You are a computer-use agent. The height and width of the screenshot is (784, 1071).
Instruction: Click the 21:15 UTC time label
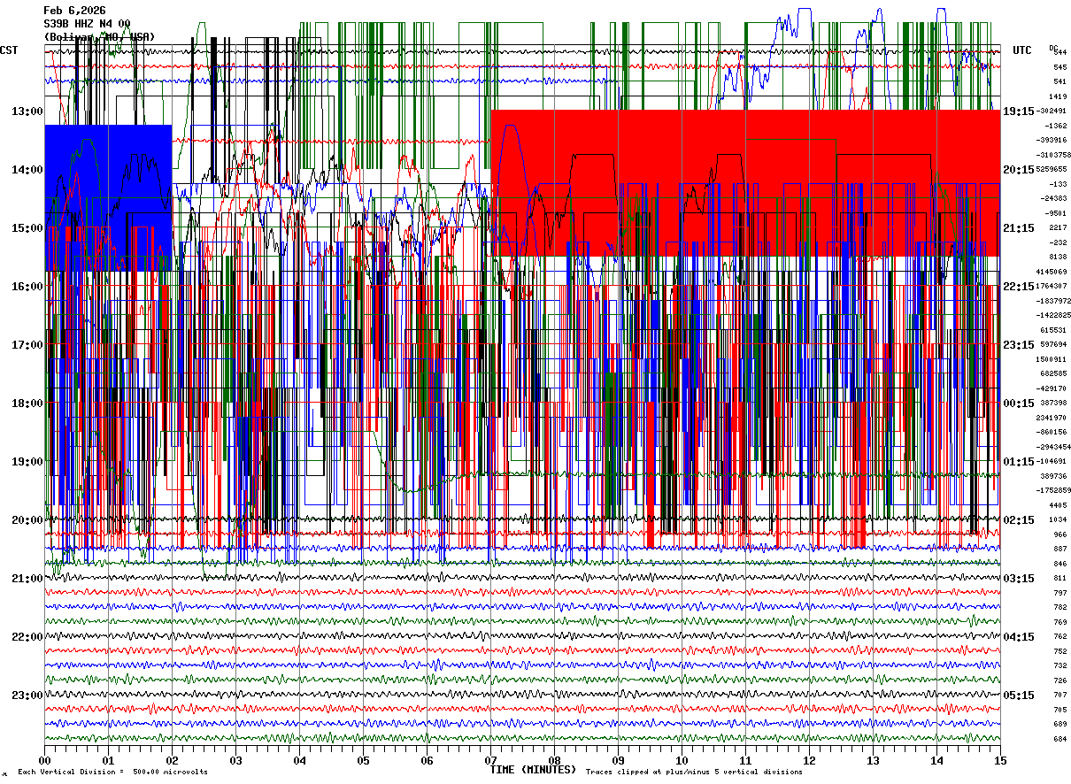(1019, 228)
